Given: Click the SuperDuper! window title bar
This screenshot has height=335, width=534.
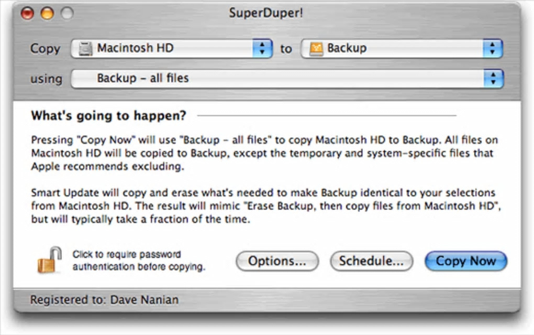Looking at the screenshot, I should (265, 13).
